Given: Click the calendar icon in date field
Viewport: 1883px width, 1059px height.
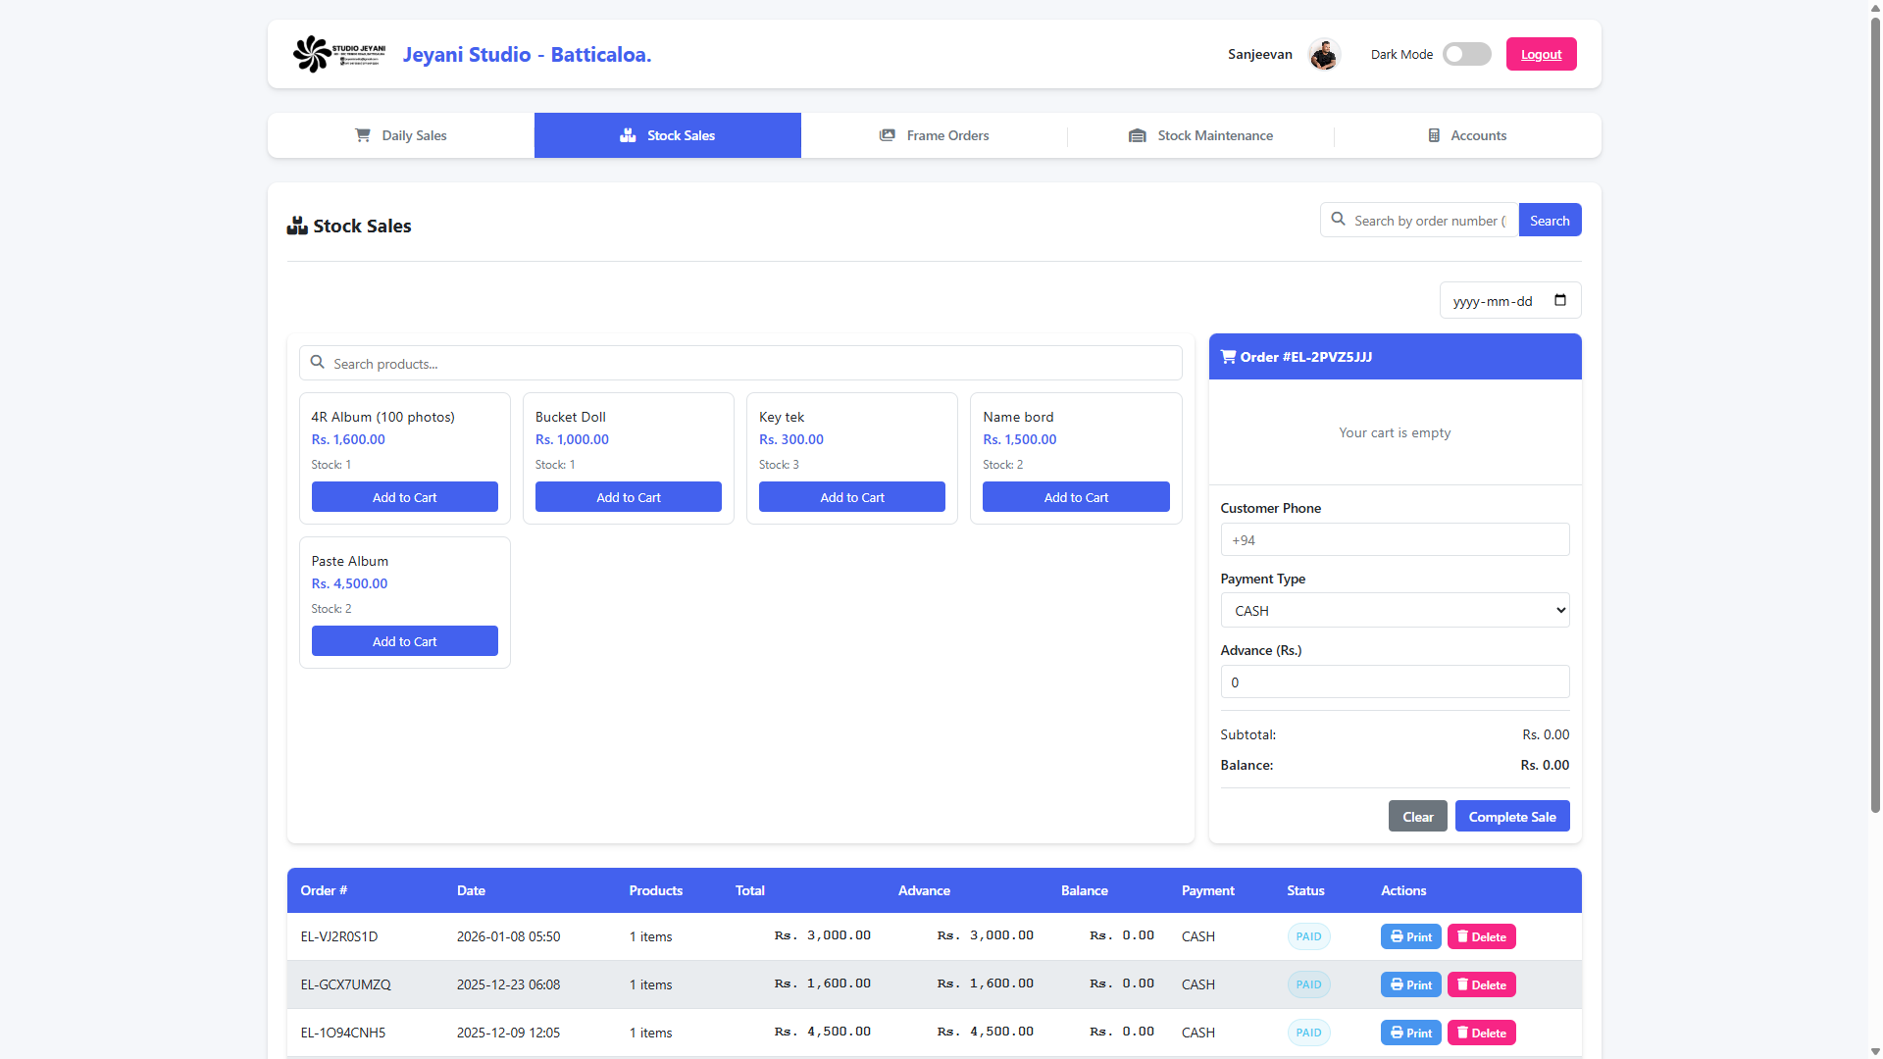Looking at the screenshot, I should coord(1560,300).
